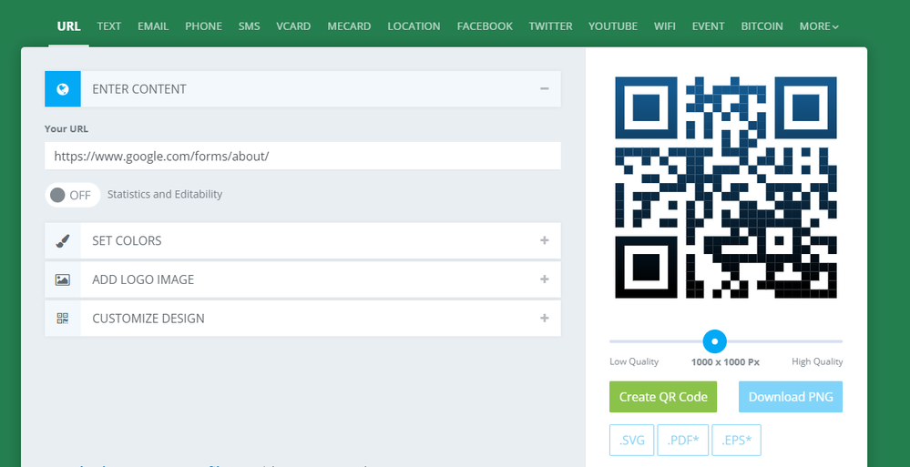Click the picture icon for Add Logo Image

(63, 280)
